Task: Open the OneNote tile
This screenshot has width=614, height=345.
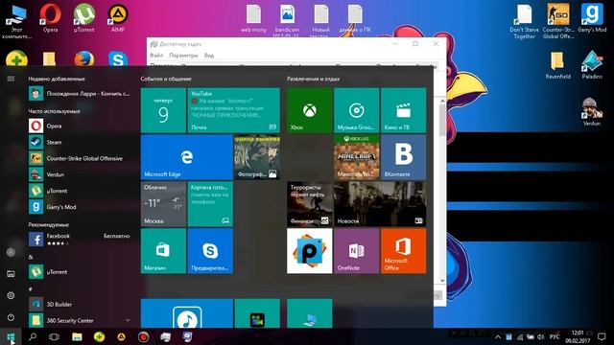Action: [356, 251]
